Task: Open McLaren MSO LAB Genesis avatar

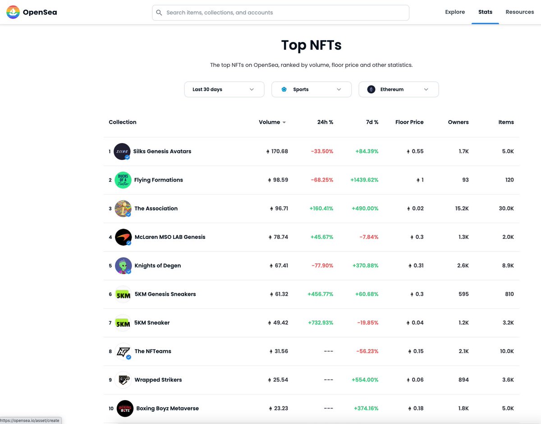Action: pyautogui.click(x=123, y=237)
